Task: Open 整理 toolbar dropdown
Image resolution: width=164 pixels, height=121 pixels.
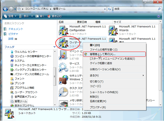Action: [10, 16]
